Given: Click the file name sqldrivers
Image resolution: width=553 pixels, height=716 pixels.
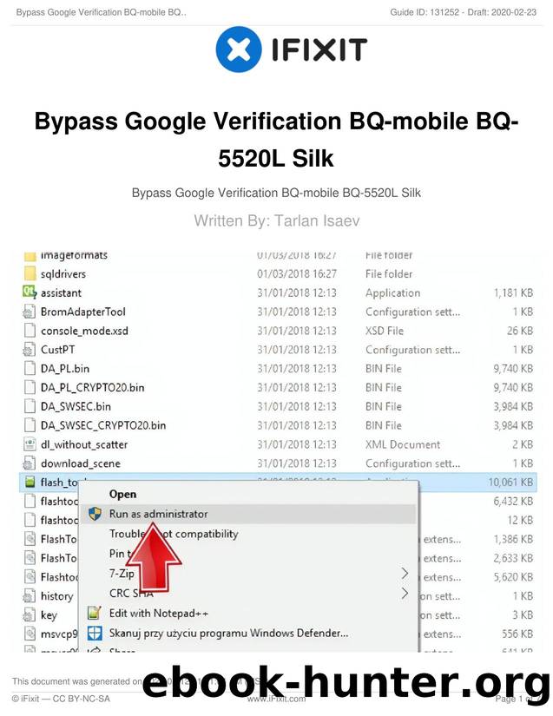Looking at the screenshot, I should pyautogui.click(x=63, y=274).
